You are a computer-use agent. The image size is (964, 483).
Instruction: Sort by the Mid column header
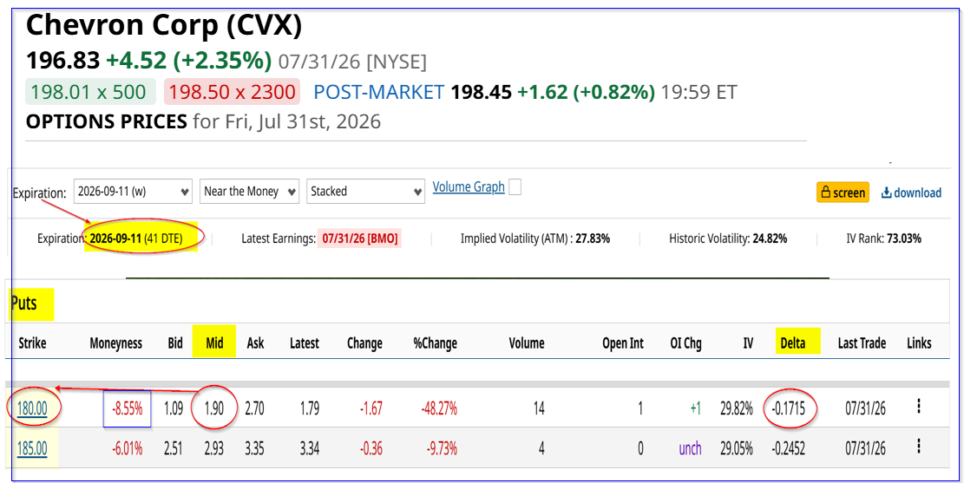pos(214,343)
